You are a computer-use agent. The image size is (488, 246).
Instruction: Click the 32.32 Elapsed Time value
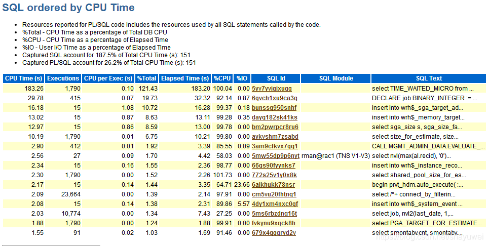202,98
